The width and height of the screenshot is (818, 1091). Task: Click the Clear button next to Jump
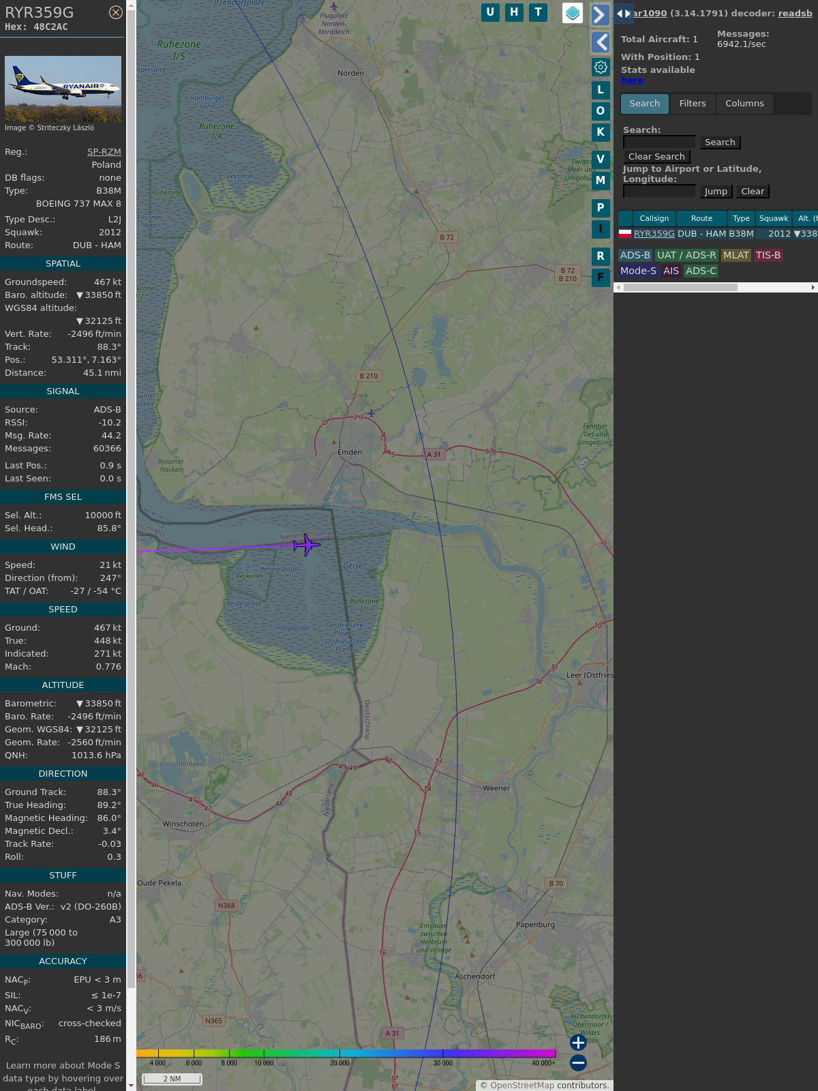pyautogui.click(x=753, y=191)
